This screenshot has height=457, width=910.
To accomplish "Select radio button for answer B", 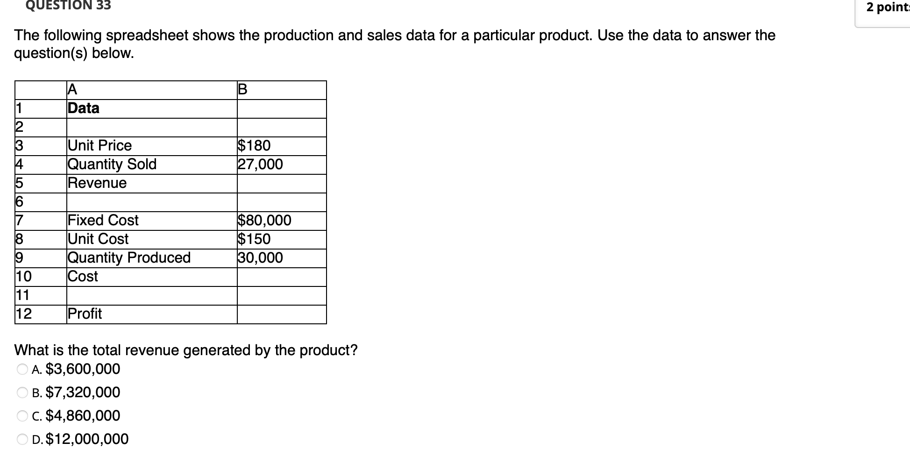I will 21,393.
